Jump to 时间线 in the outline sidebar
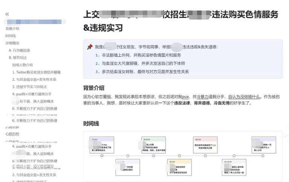 tap(11, 36)
